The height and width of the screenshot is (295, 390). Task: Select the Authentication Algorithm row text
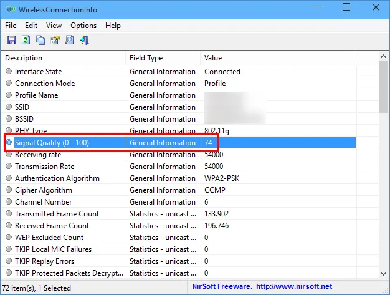(57, 178)
